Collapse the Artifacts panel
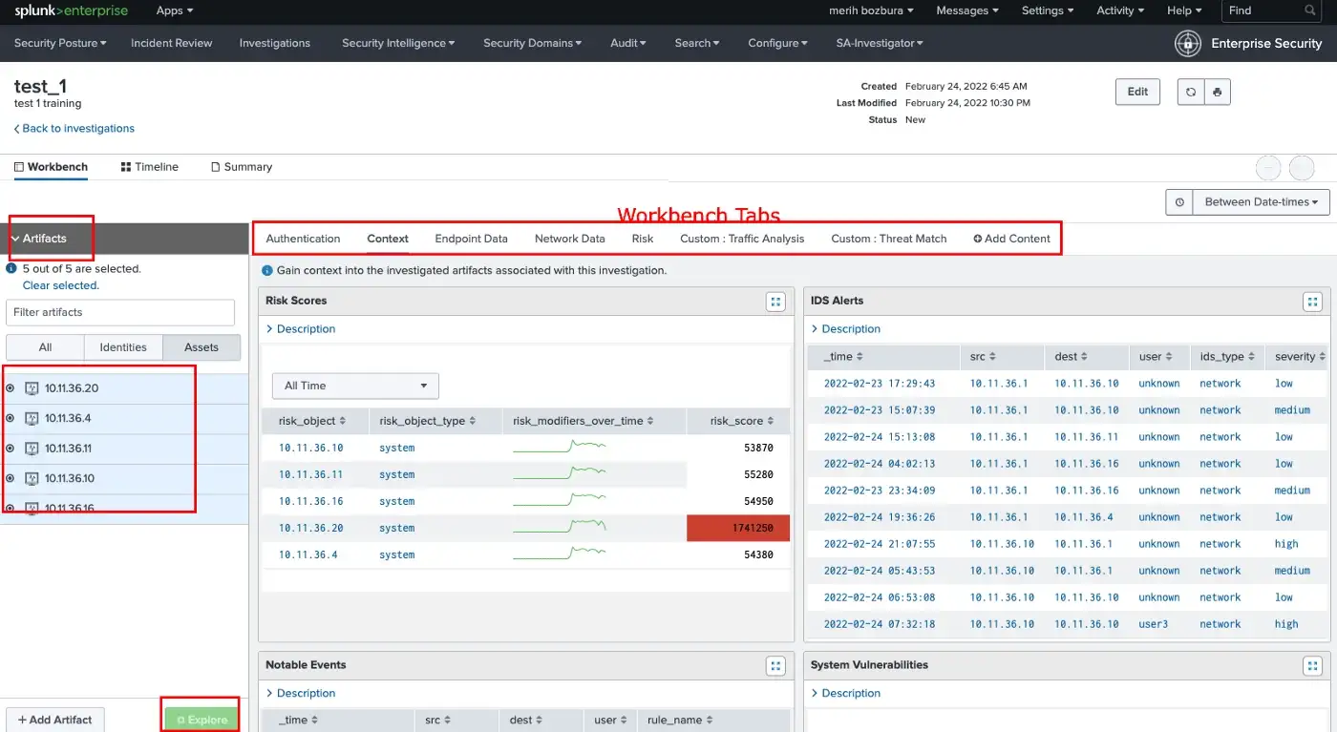Viewport: 1337px width, 732px height. coord(39,239)
